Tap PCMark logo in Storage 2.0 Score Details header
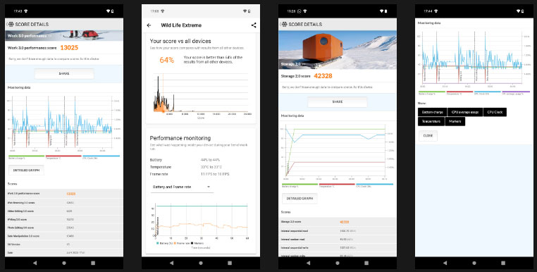Screen dimensions: 537x272 click(284, 25)
